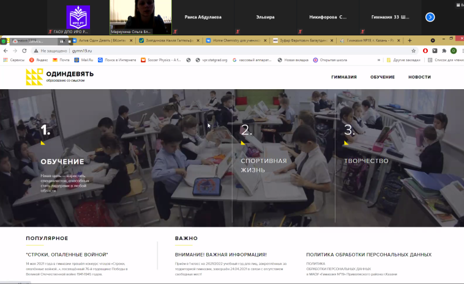Select Маркухина Ольга video tile
The width and height of the screenshot is (464, 284).
141,17
